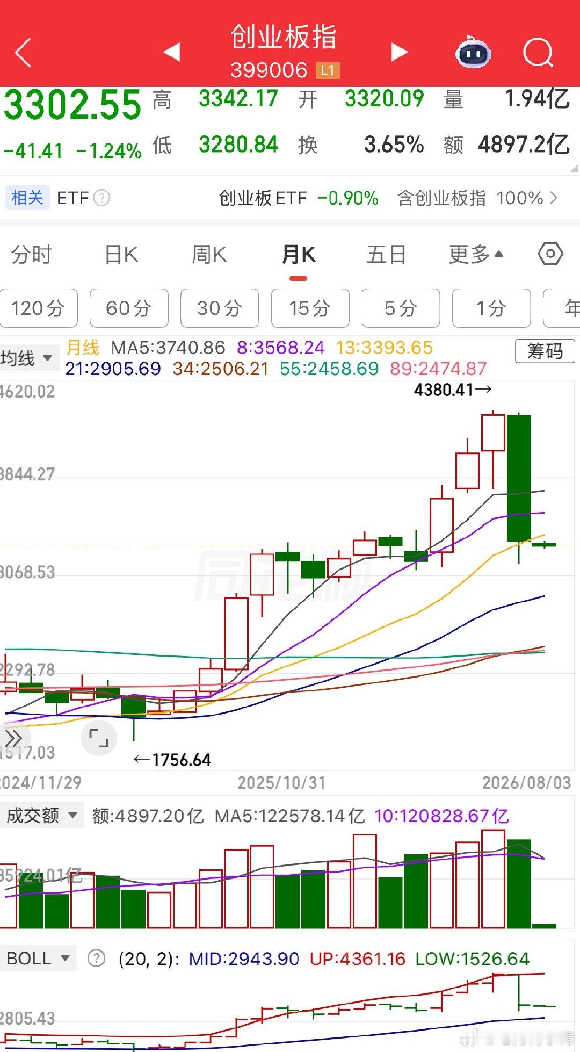Select 120分 period button
Viewport: 580px width, 1052px height.
point(38,308)
